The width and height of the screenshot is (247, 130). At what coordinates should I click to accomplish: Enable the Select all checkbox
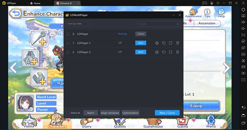point(68,113)
